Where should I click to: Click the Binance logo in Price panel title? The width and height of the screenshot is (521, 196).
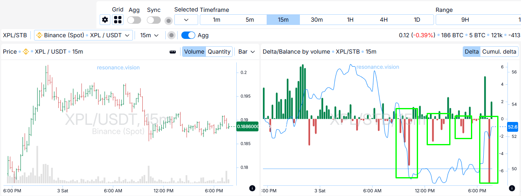point(25,52)
